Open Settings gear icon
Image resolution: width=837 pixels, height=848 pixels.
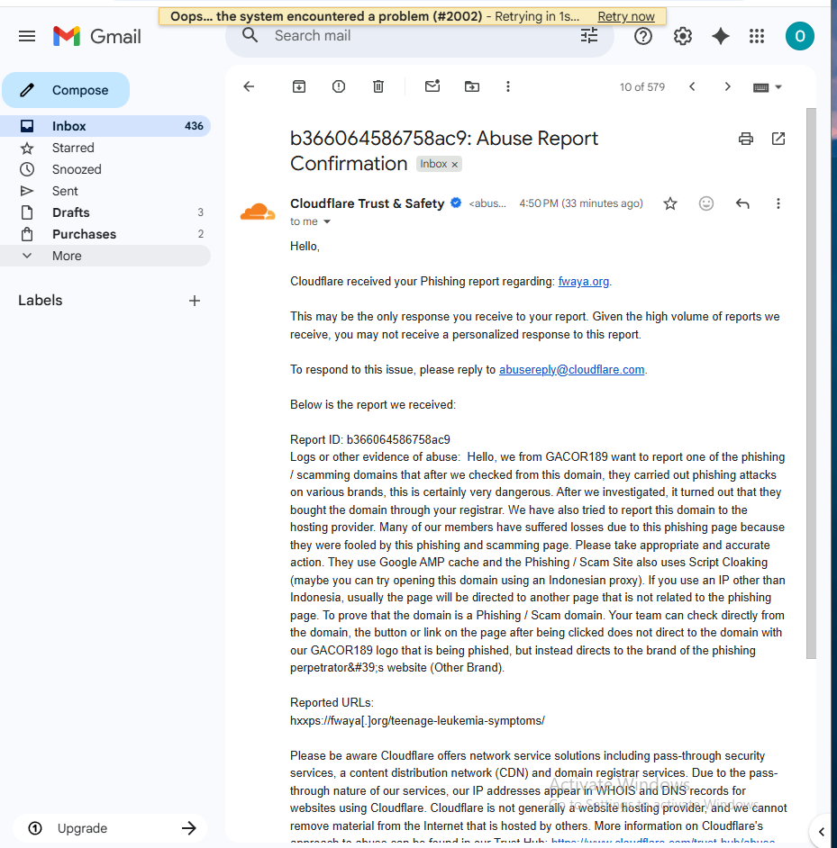(683, 36)
